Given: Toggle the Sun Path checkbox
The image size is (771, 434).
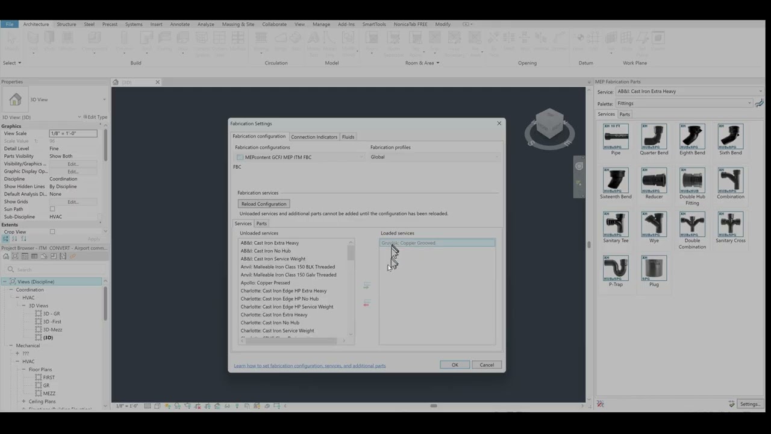Looking at the screenshot, I should (52, 209).
